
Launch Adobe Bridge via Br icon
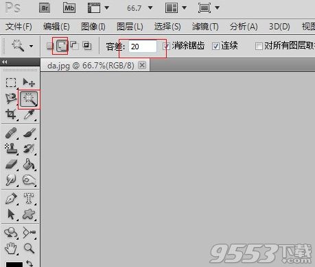pyautogui.click(x=45, y=8)
